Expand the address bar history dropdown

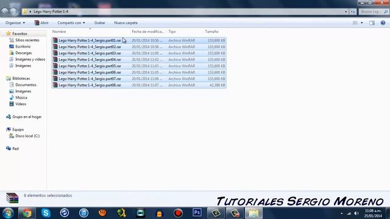[346, 12]
